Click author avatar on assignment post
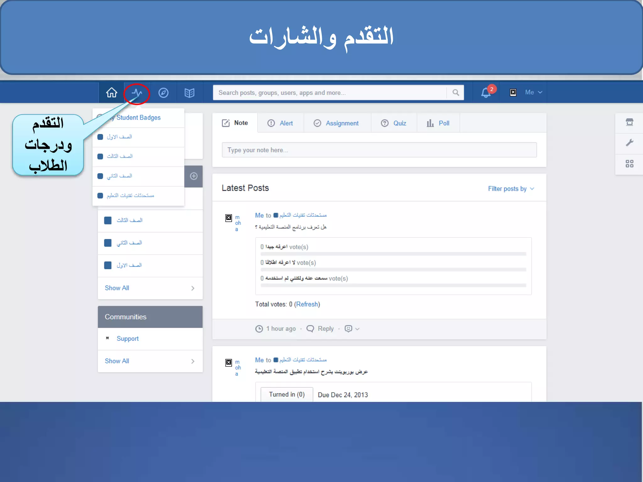 pos(229,362)
